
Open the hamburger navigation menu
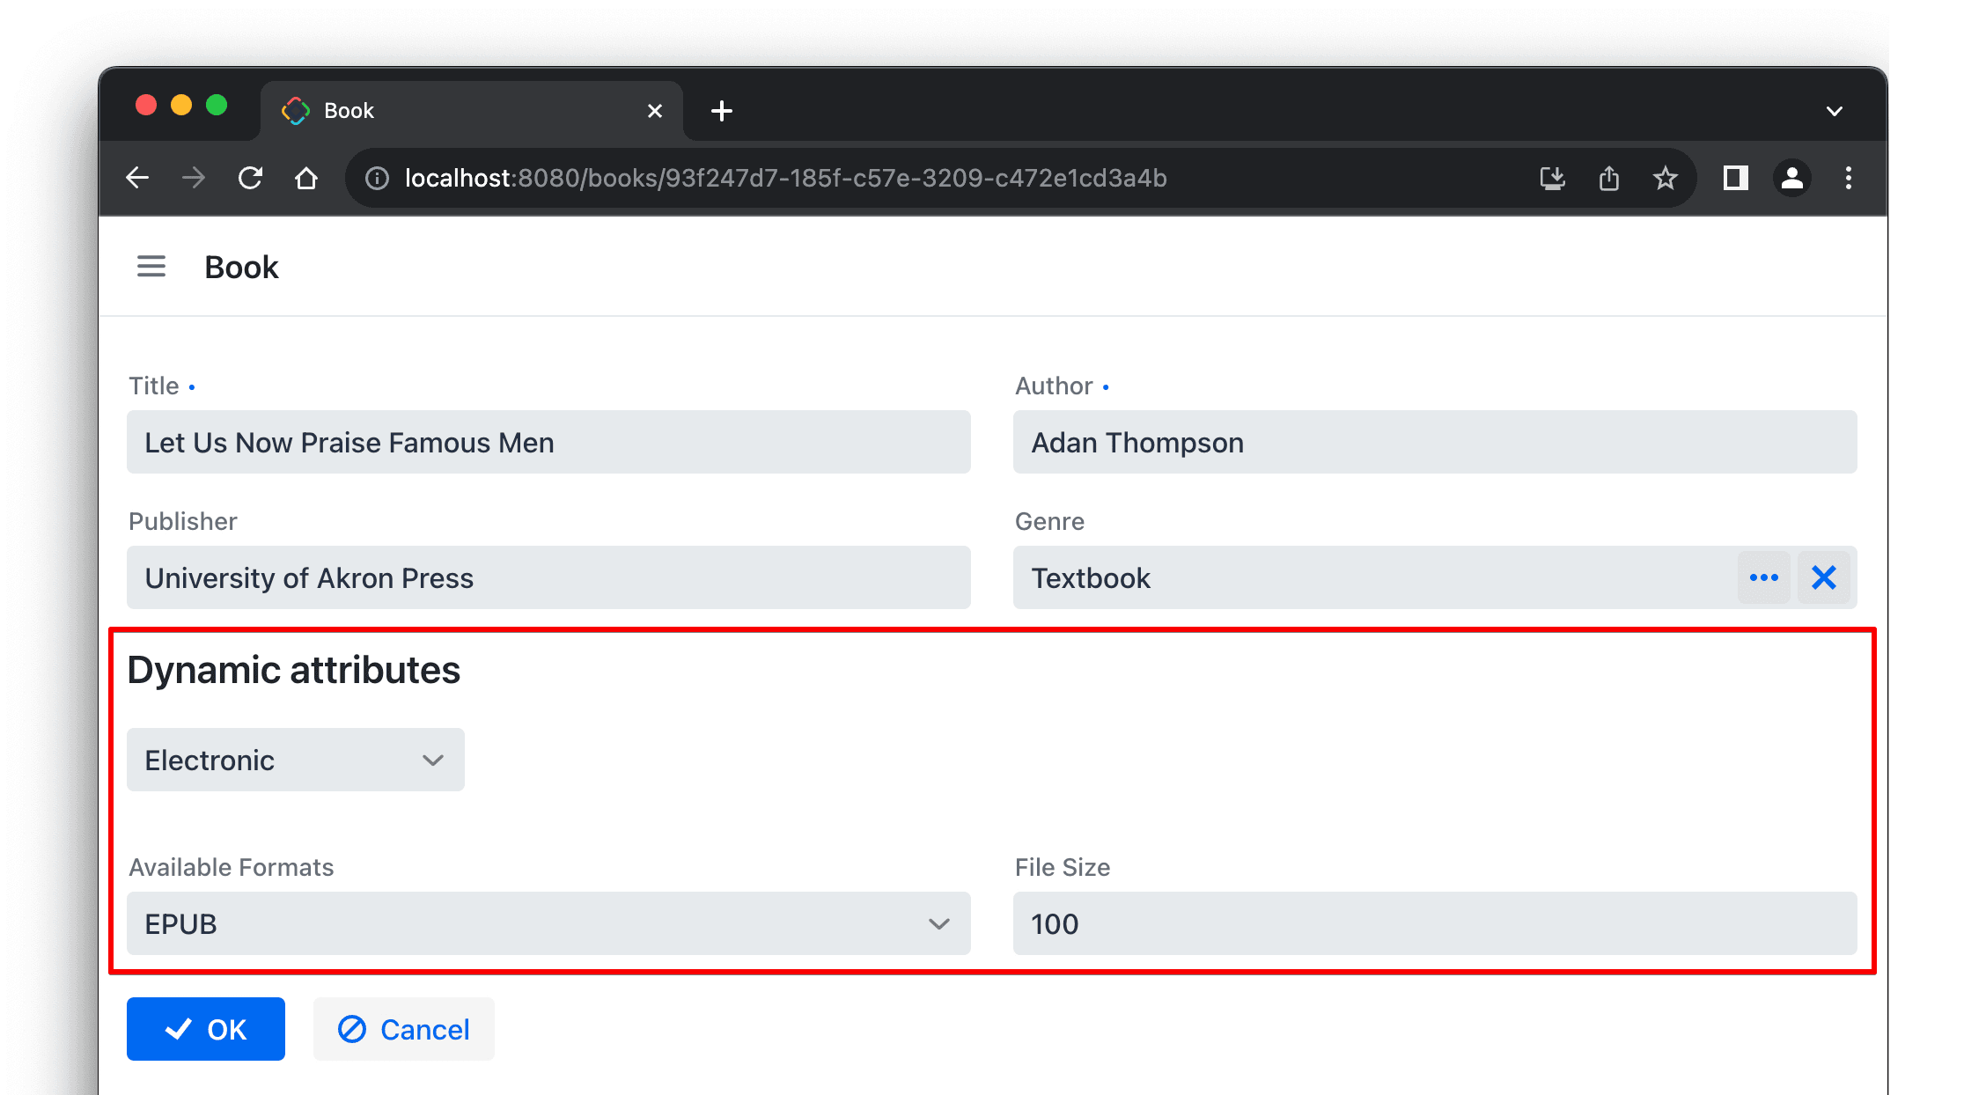[151, 267]
